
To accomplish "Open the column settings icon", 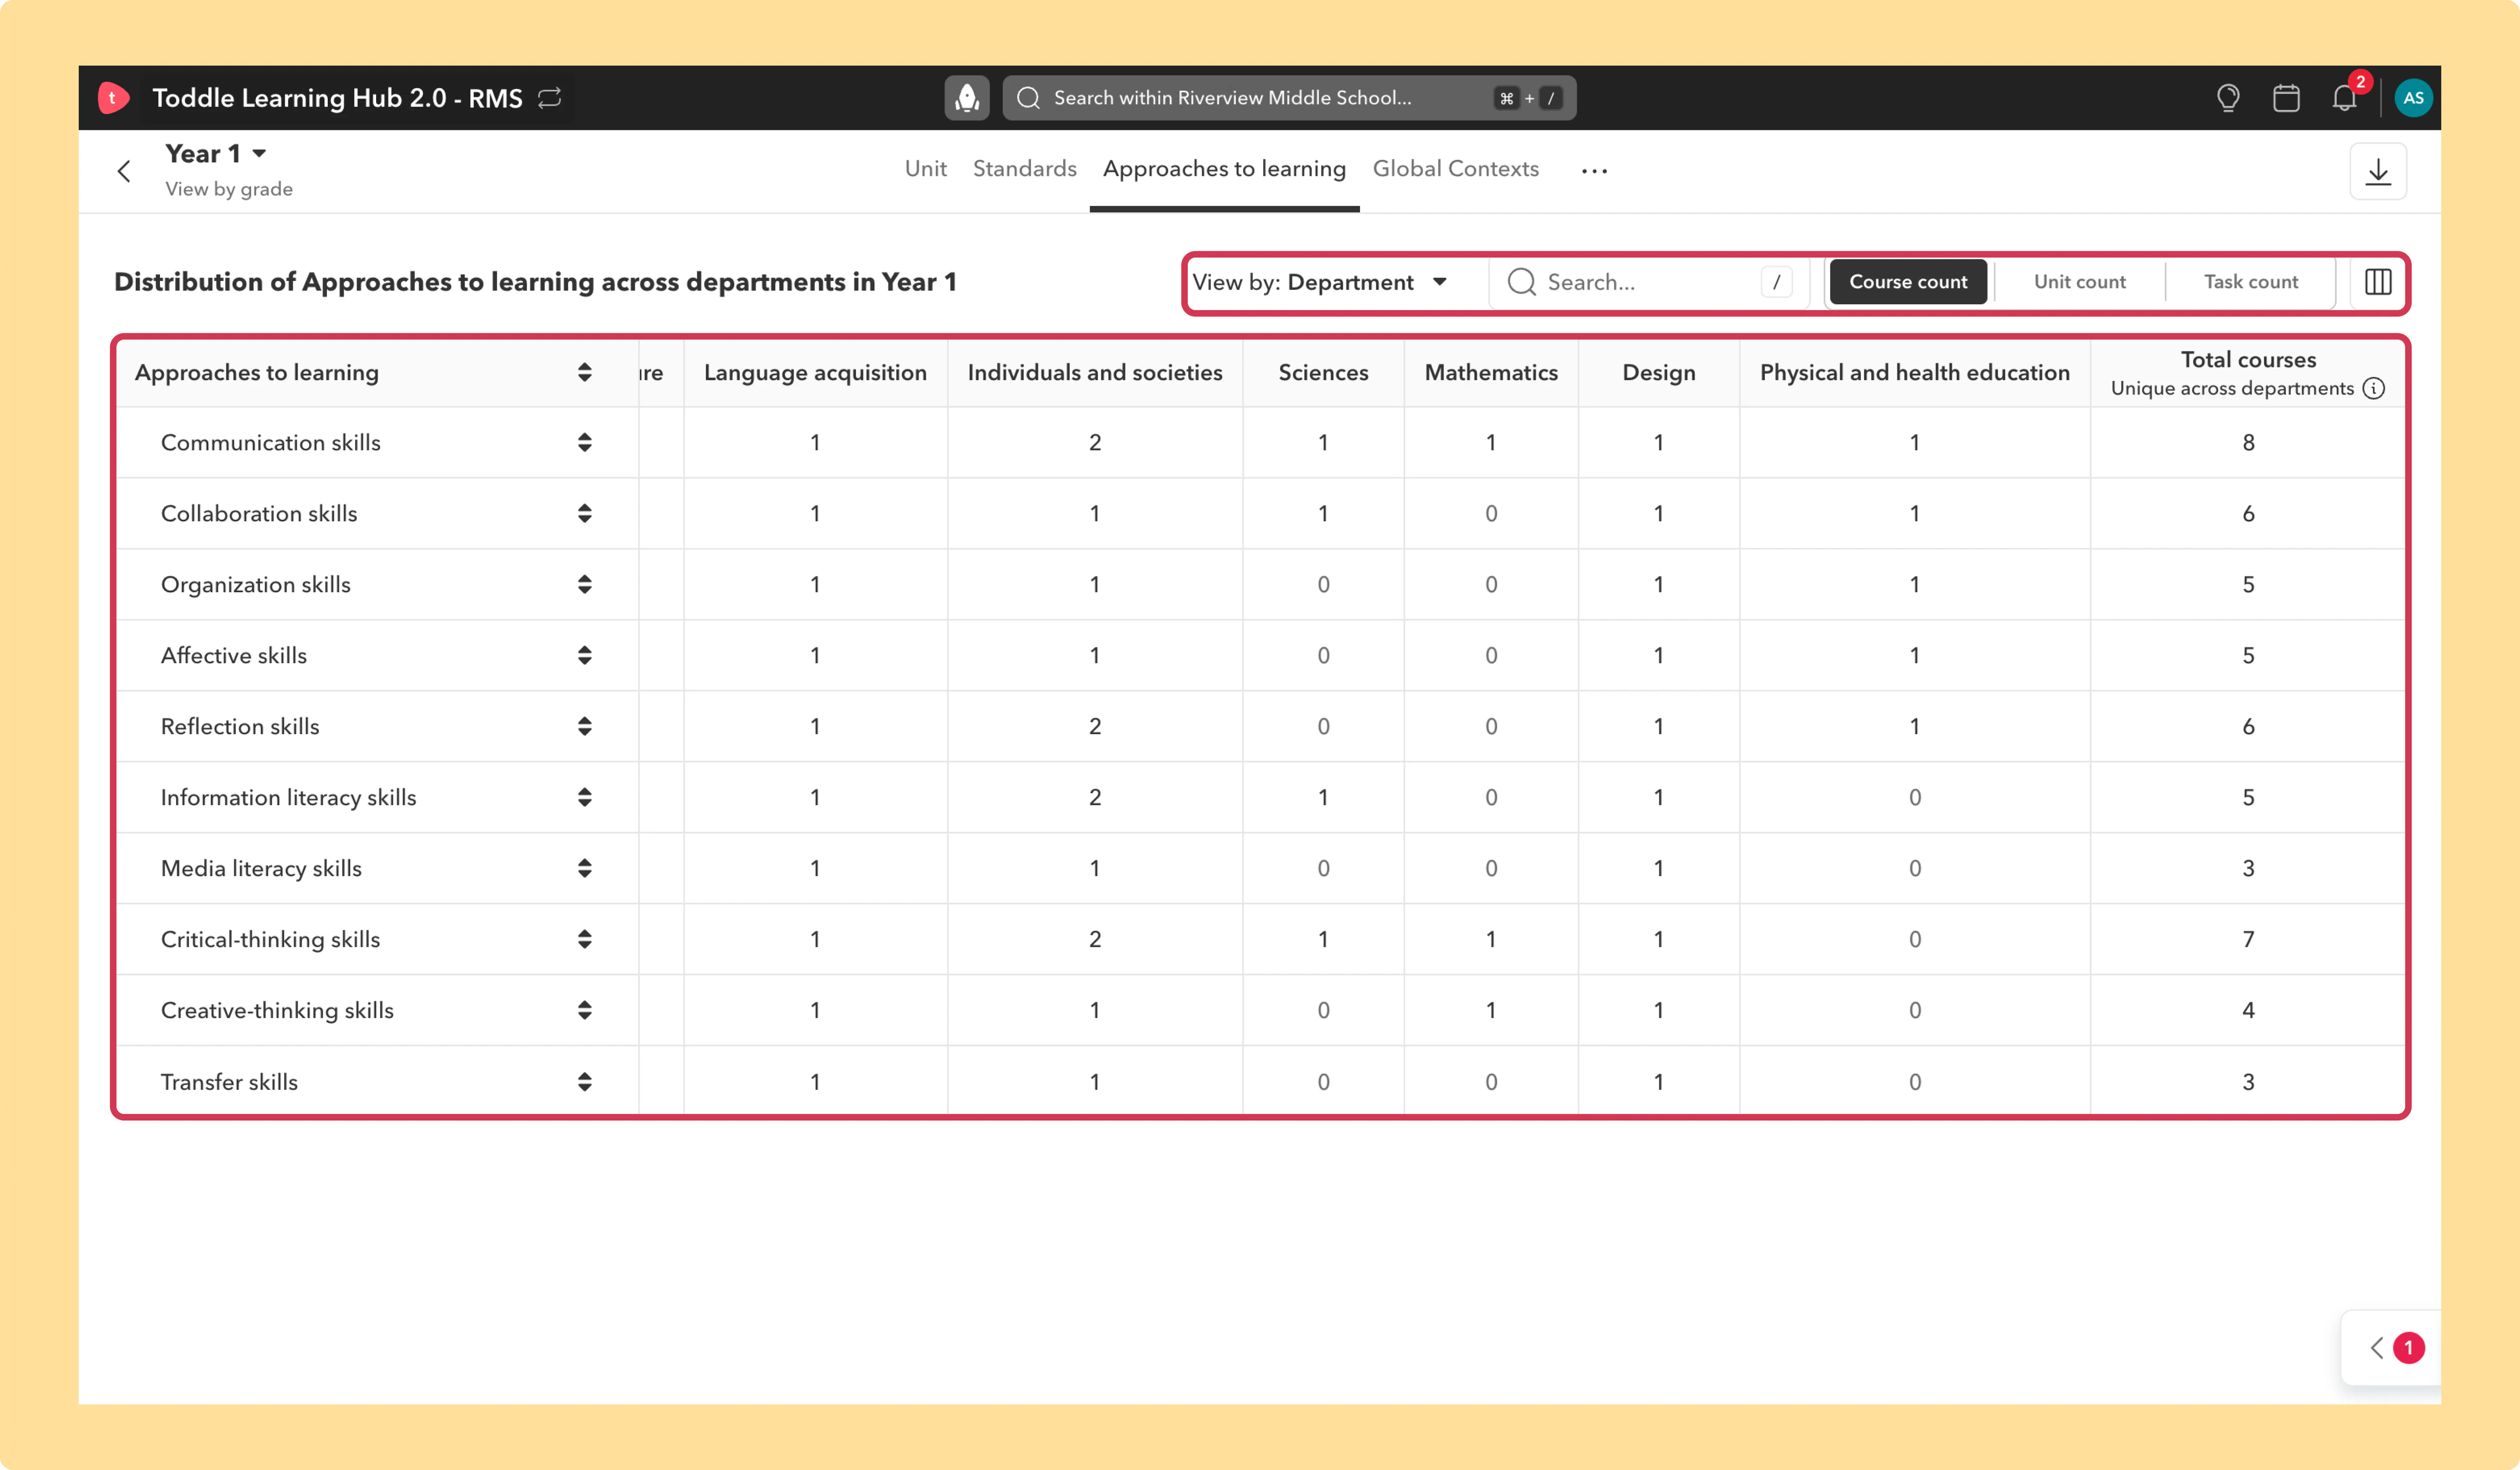I will (2378, 282).
